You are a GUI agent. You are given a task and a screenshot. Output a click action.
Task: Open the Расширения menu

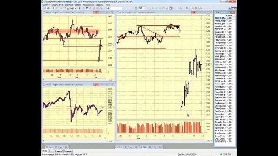(x=88, y=5)
